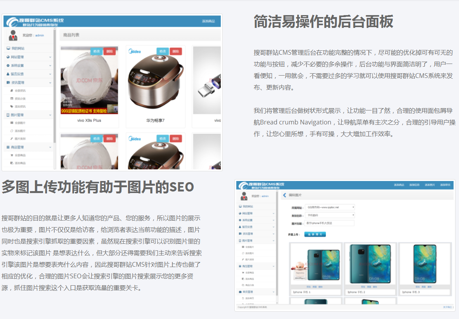Open the 类别名称 dropdown

click(x=329, y=215)
